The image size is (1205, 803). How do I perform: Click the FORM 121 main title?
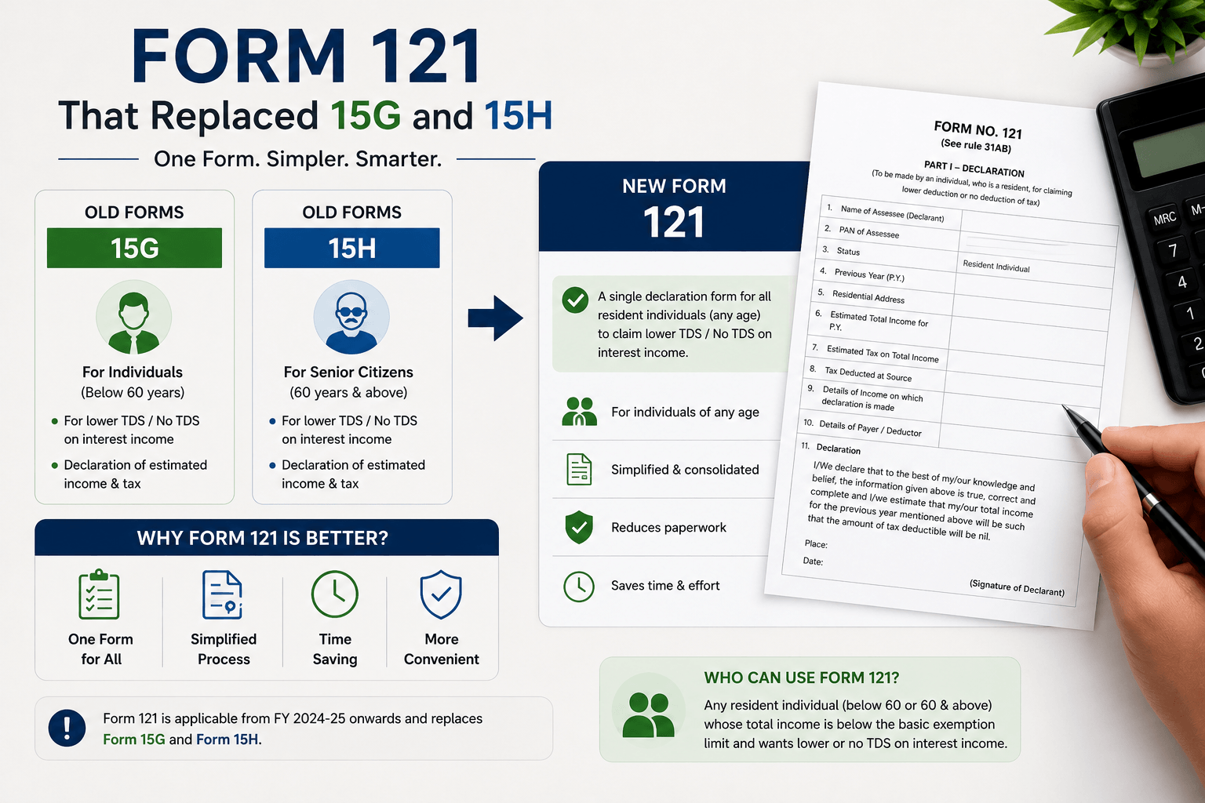click(x=307, y=57)
